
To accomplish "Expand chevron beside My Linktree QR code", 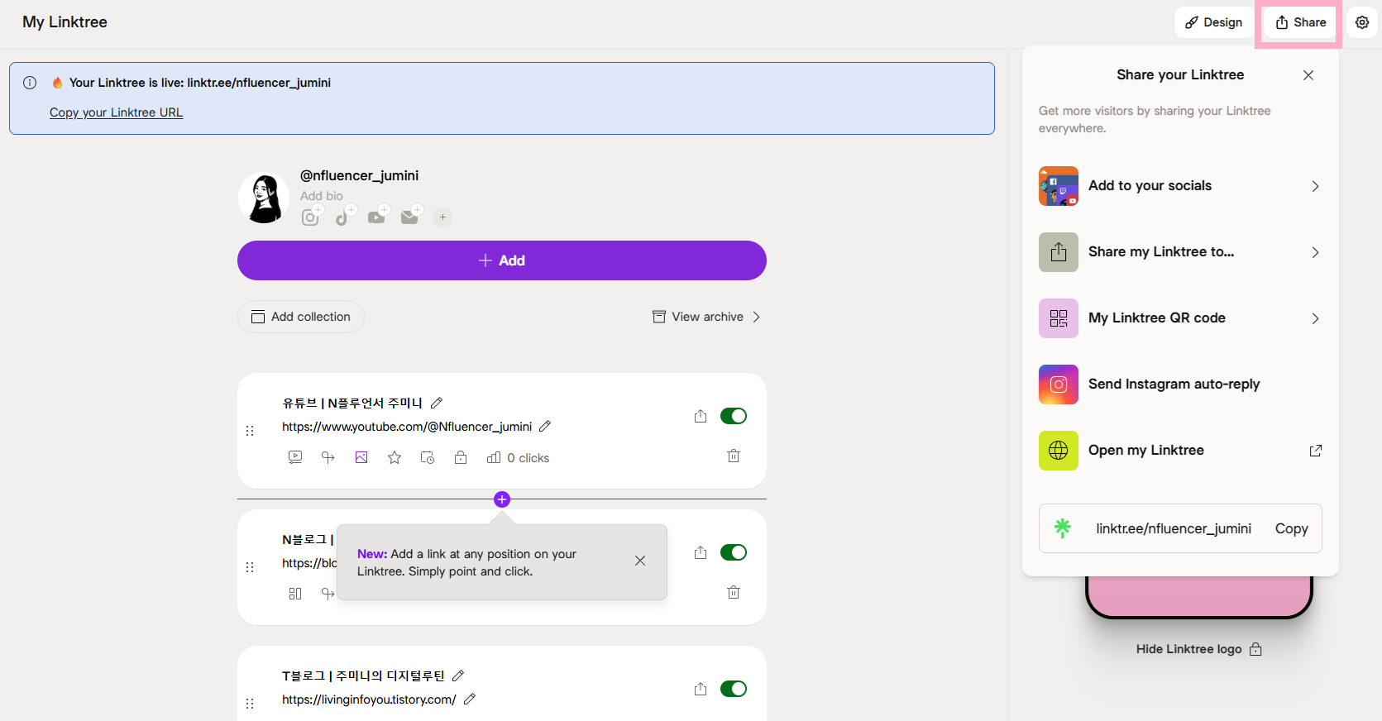I will pos(1315,318).
